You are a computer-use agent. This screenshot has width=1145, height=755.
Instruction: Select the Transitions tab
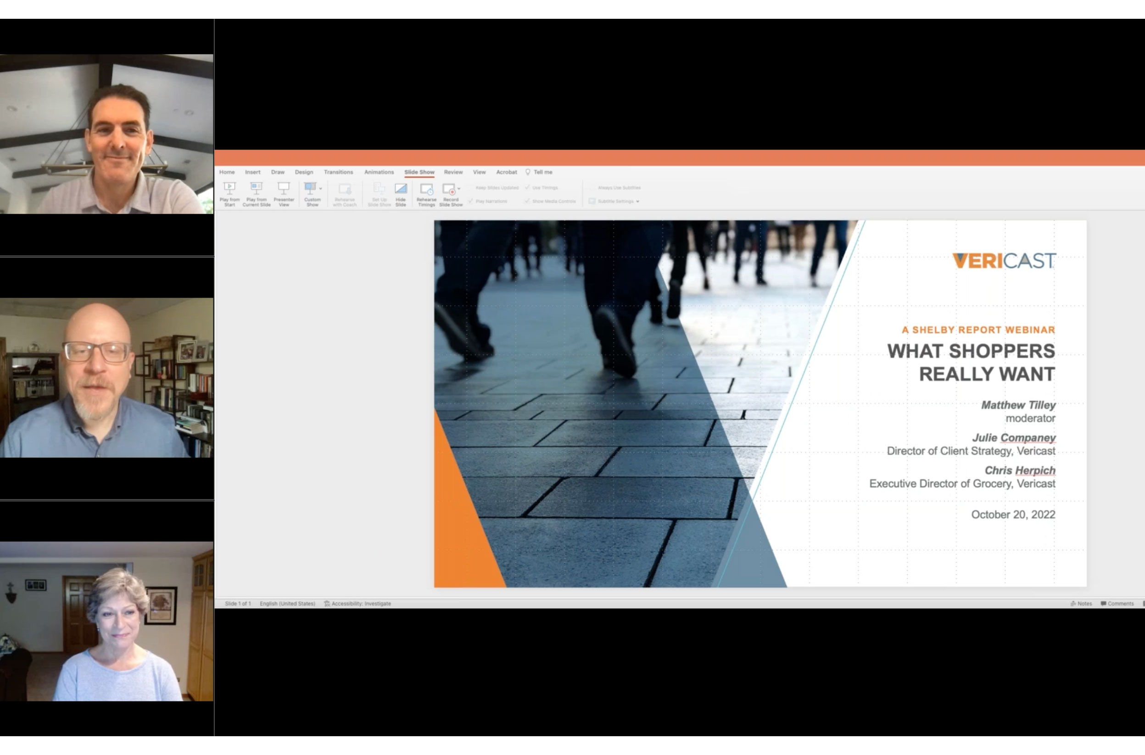coord(338,172)
